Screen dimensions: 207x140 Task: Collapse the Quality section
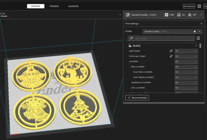click(x=196, y=46)
